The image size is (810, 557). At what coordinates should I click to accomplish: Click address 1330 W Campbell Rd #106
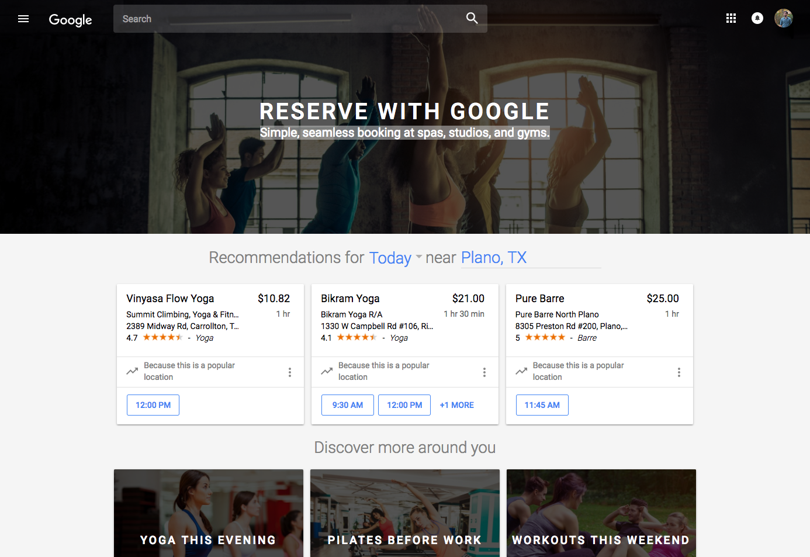(x=377, y=326)
